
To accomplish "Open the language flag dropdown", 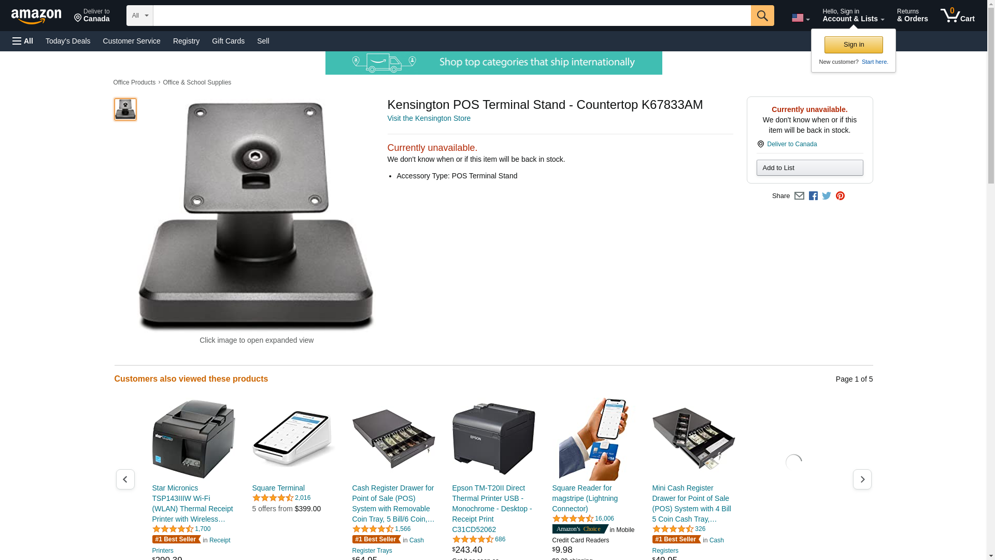I will [800, 18].
